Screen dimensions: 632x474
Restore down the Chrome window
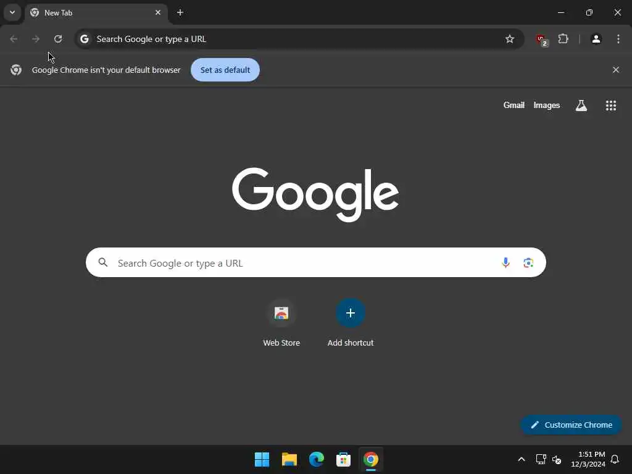click(x=589, y=12)
